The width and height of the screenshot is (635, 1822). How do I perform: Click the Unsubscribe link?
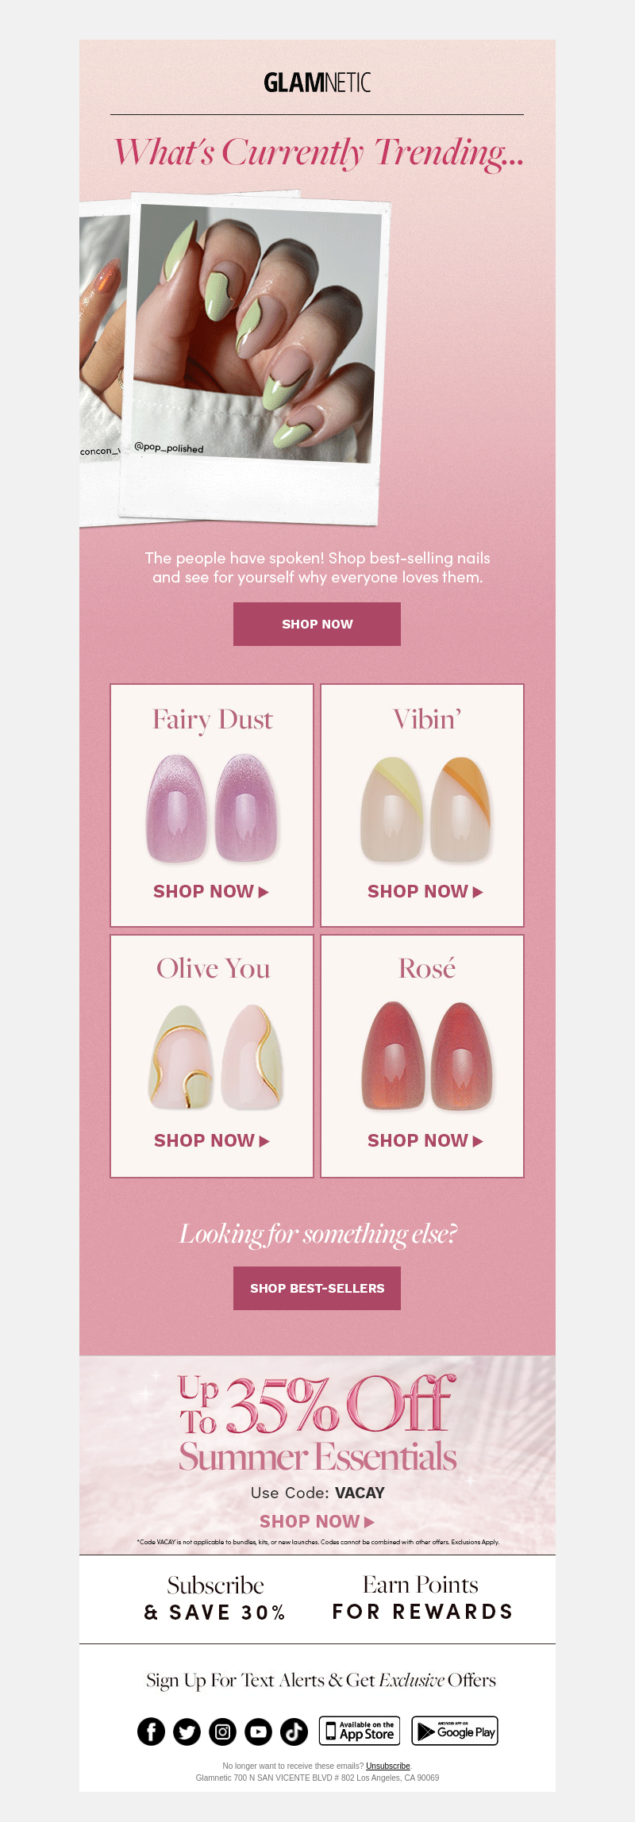[388, 1766]
